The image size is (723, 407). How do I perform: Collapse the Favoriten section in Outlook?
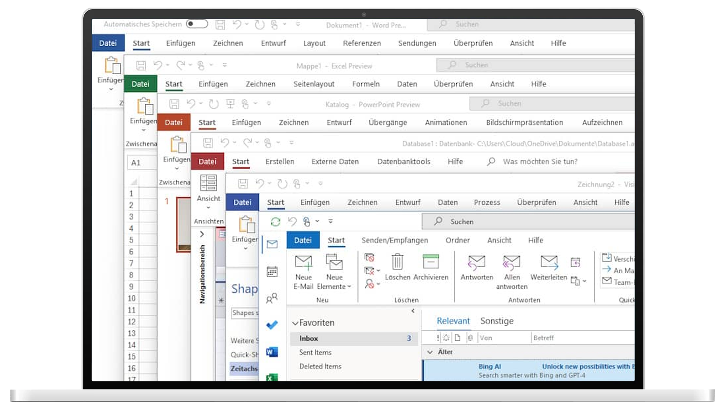[x=296, y=323]
